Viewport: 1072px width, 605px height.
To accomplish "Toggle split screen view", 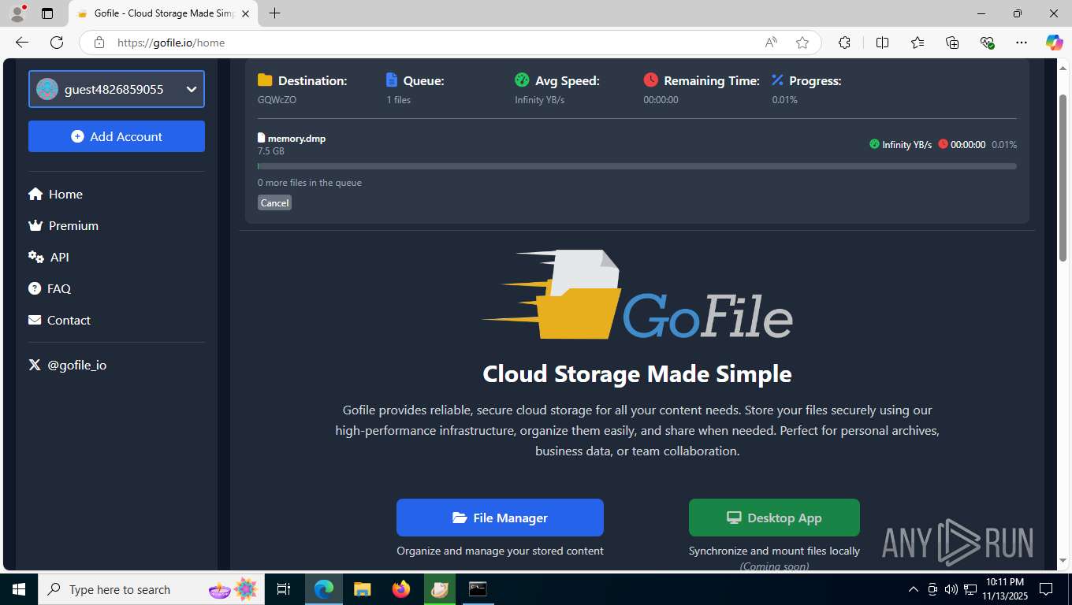I will coord(882,43).
